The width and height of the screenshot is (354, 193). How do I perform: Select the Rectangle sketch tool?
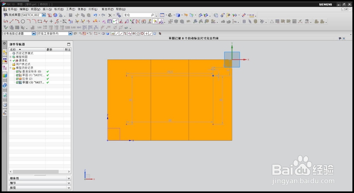[x=40, y=22]
